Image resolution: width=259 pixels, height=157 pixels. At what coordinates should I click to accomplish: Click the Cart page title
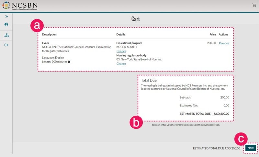[x=136, y=19]
